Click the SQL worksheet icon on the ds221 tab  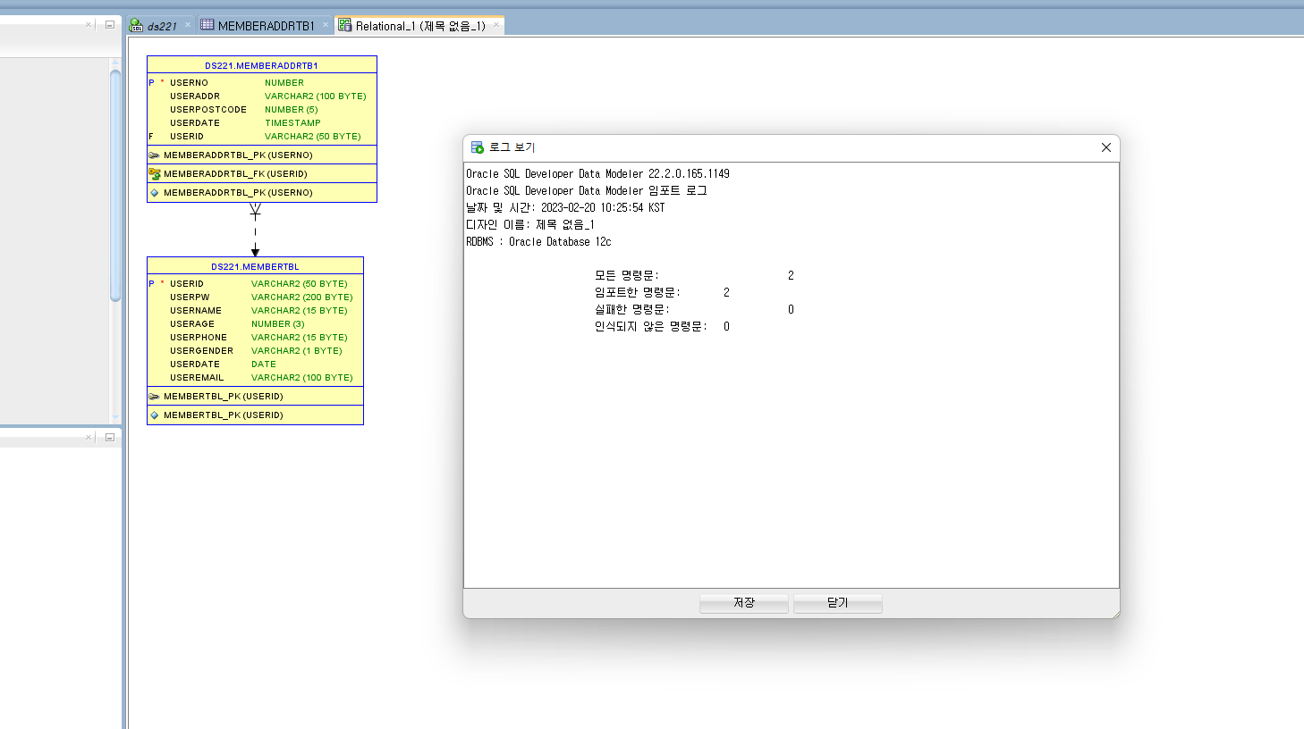pyautogui.click(x=135, y=25)
